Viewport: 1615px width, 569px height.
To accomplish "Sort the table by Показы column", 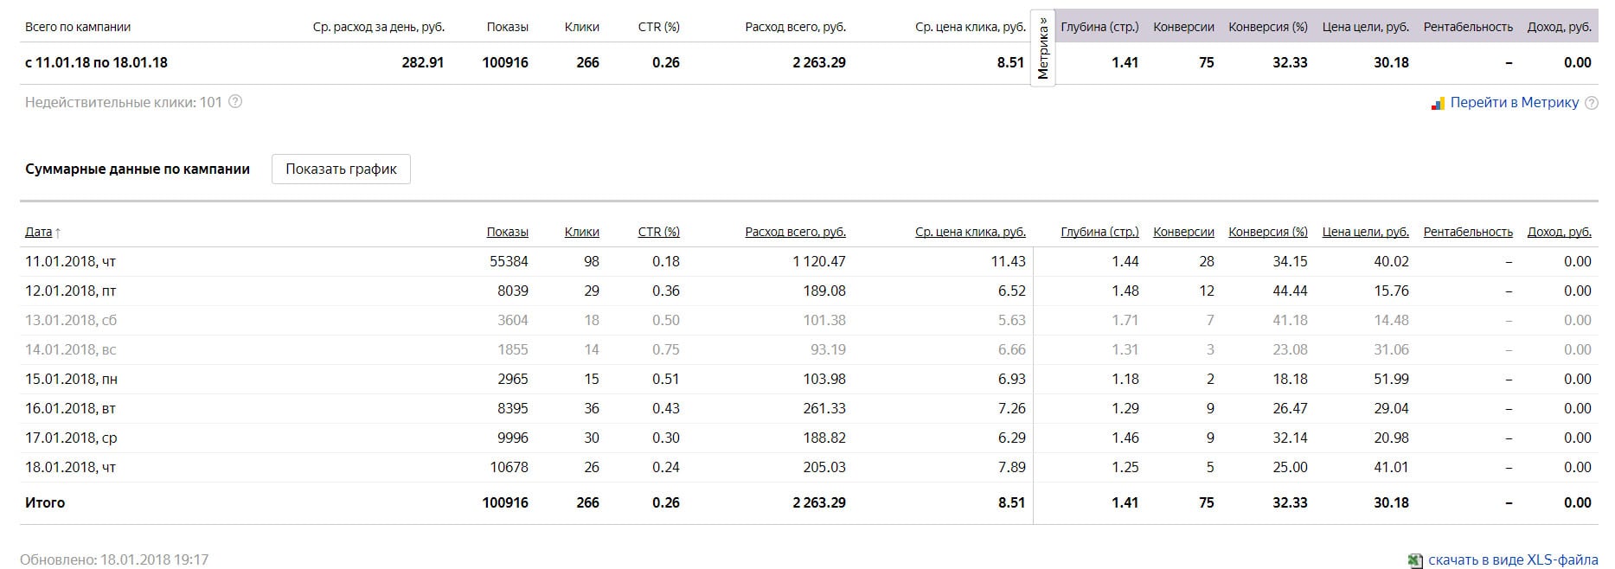I will tap(507, 232).
